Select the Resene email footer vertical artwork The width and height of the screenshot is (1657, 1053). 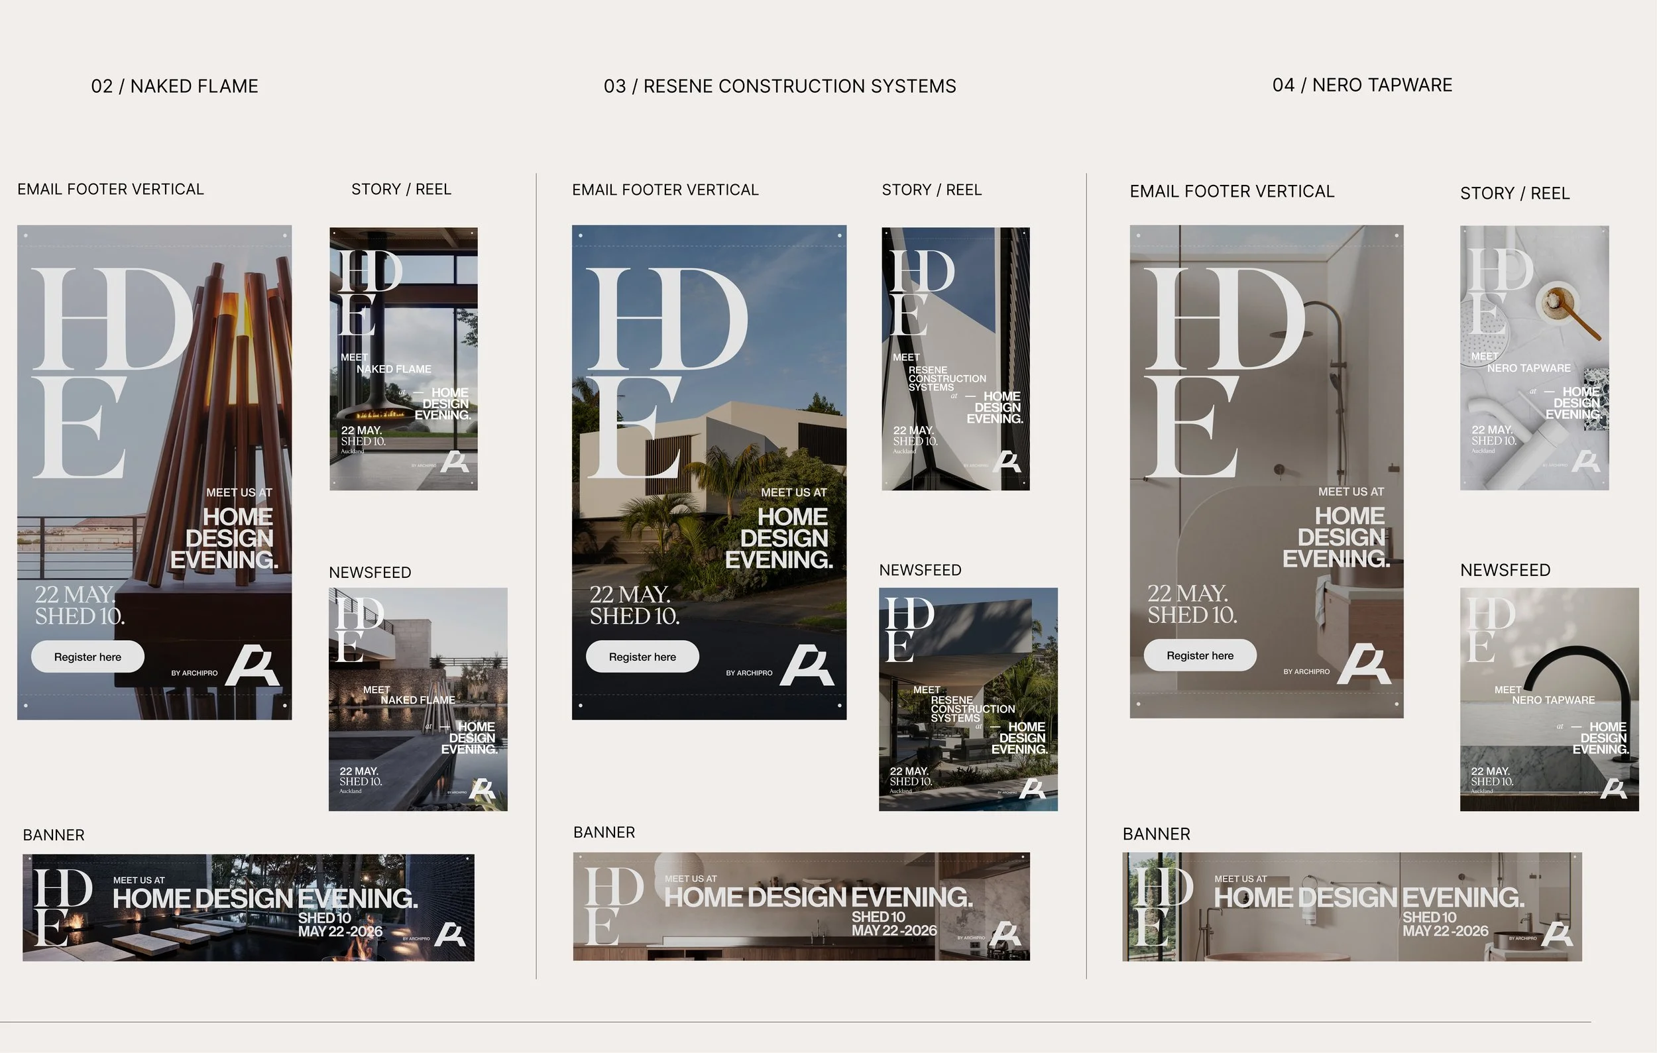point(709,472)
